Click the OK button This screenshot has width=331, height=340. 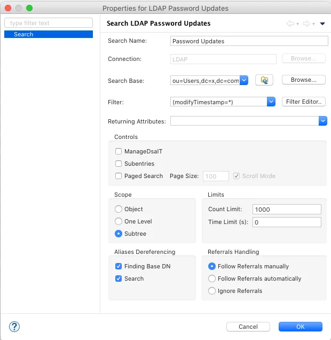pos(300,327)
